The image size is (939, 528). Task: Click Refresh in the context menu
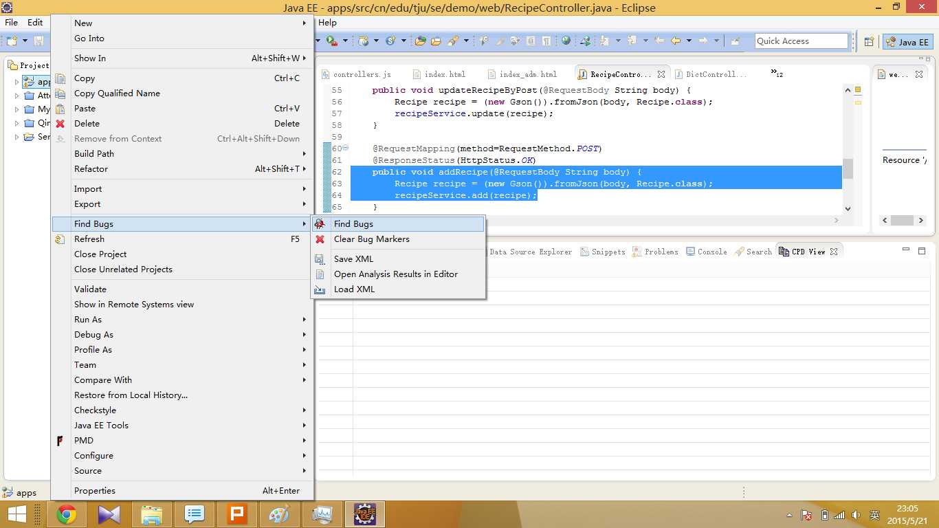coord(183,239)
